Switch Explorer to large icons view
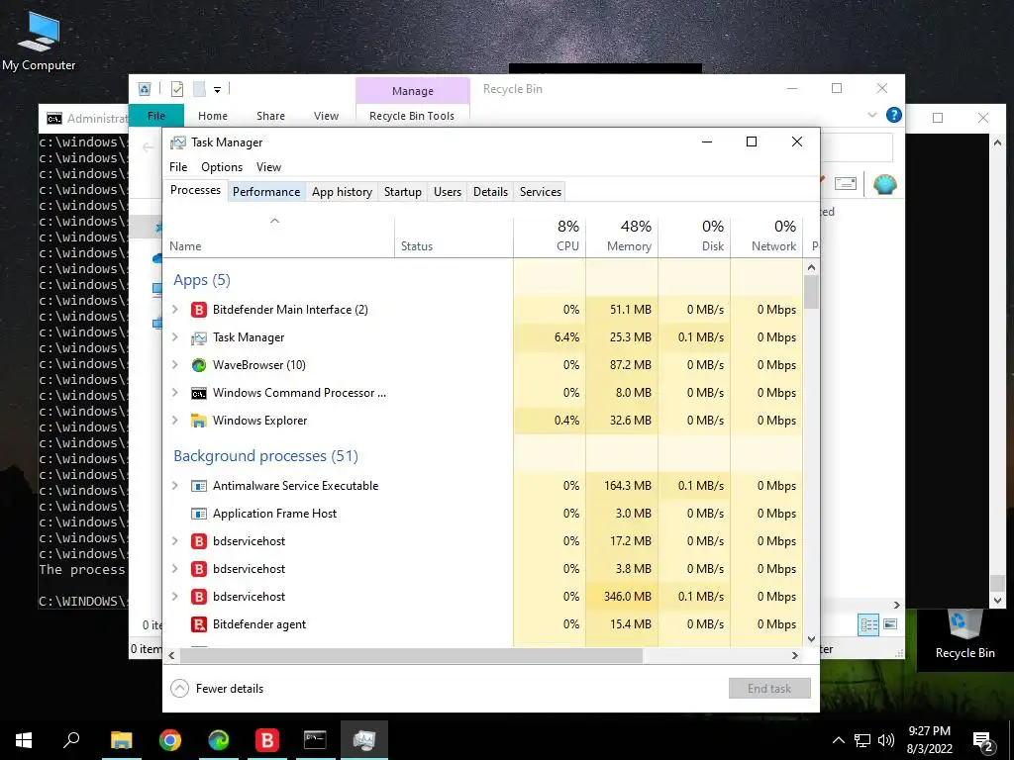 890,624
